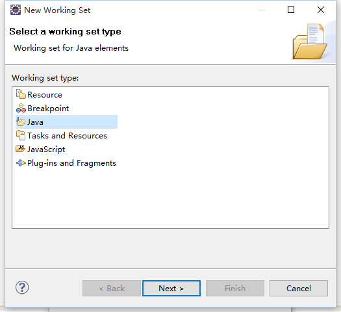This screenshot has width=341, height=312.
Task: Click the Next > button
Action: [x=171, y=289]
